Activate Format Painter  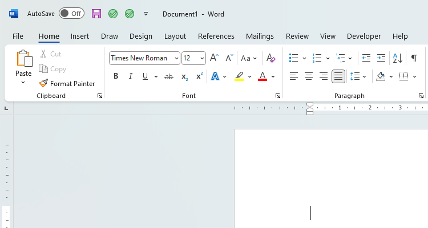click(x=67, y=83)
